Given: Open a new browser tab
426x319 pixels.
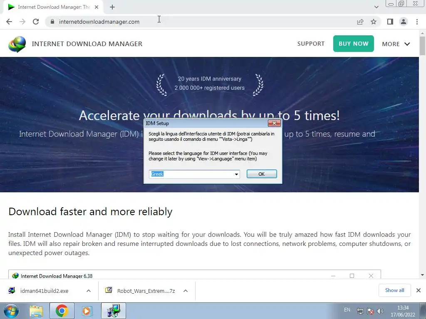Looking at the screenshot, I should pyautogui.click(x=112, y=7).
